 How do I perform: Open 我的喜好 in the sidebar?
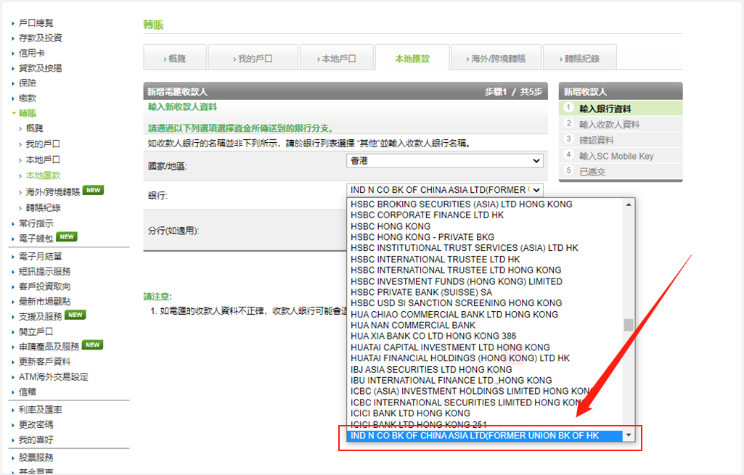(x=36, y=439)
